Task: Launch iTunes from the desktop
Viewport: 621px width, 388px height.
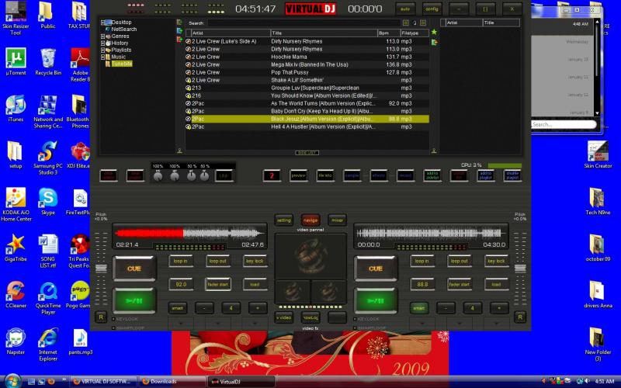Action: point(16,108)
